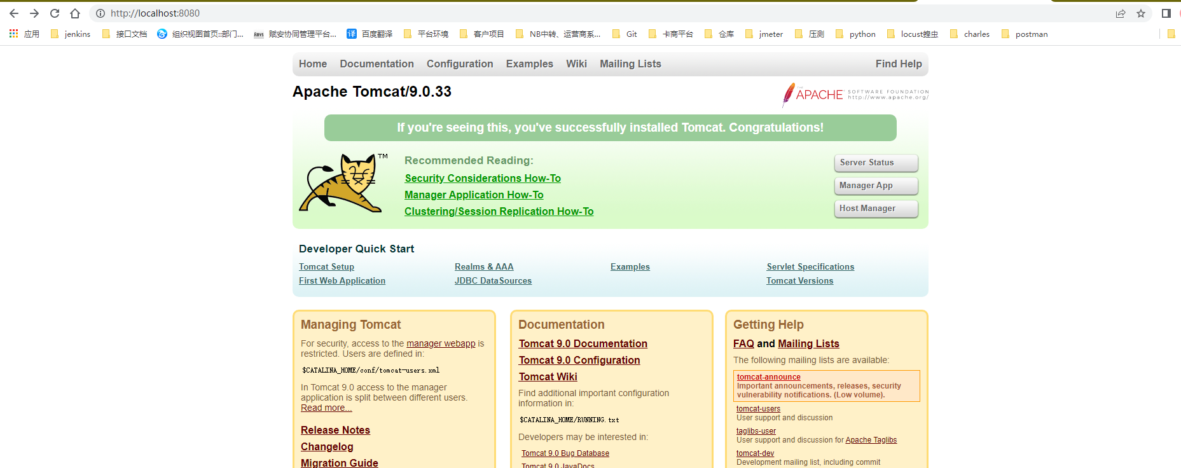Open Home in the Tomcat navigation bar

pos(313,64)
